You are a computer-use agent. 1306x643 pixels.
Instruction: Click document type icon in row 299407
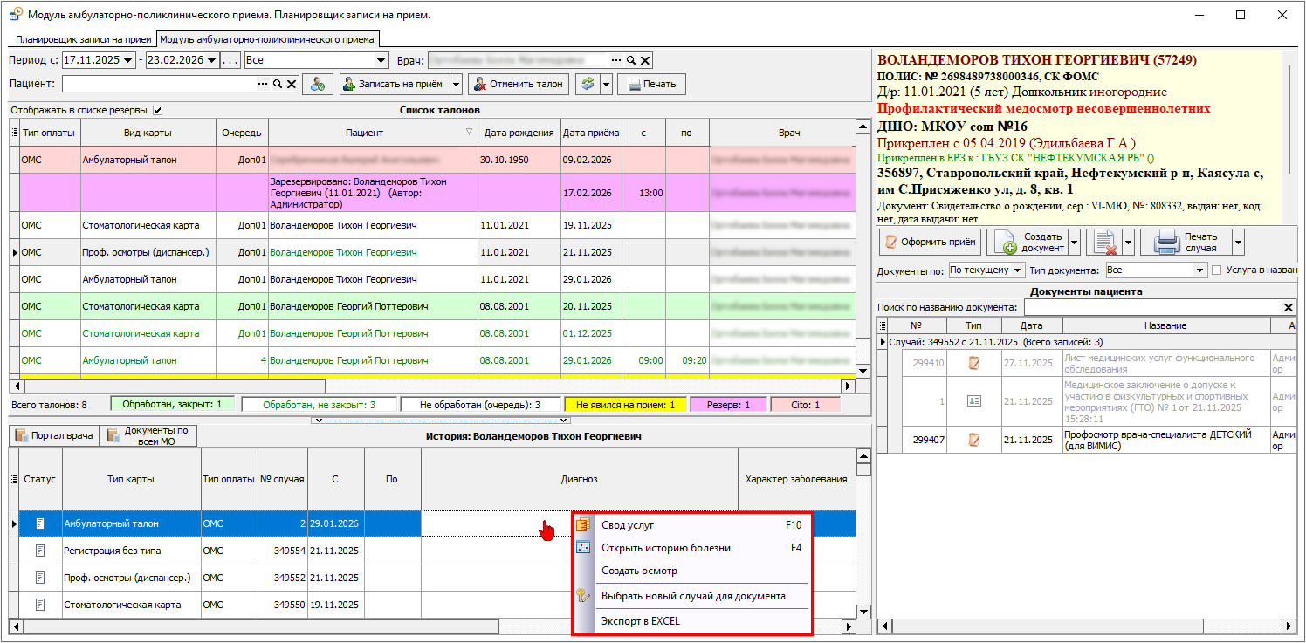pos(974,440)
